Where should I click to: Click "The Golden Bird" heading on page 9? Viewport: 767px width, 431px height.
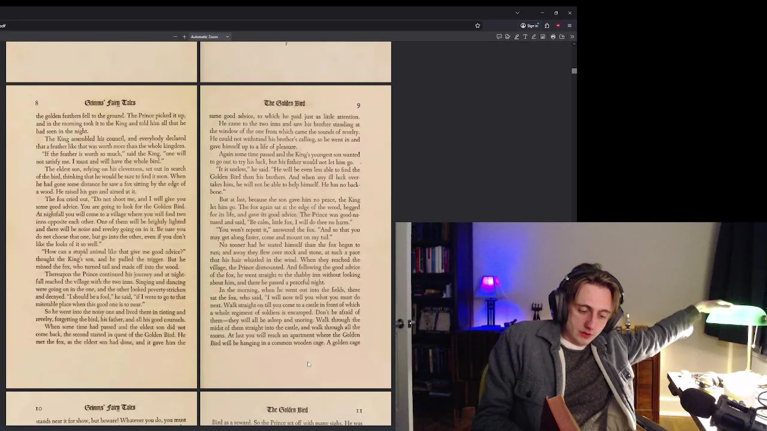click(x=284, y=103)
